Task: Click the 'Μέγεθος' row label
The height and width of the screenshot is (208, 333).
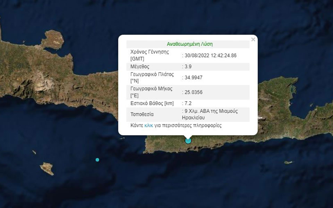Action: (x=140, y=67)
